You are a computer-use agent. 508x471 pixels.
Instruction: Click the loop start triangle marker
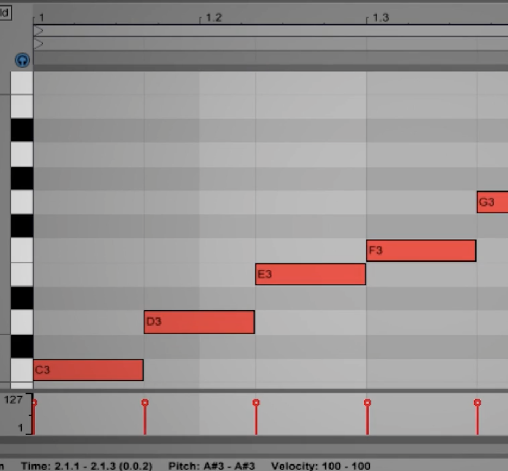pos(38,31)
